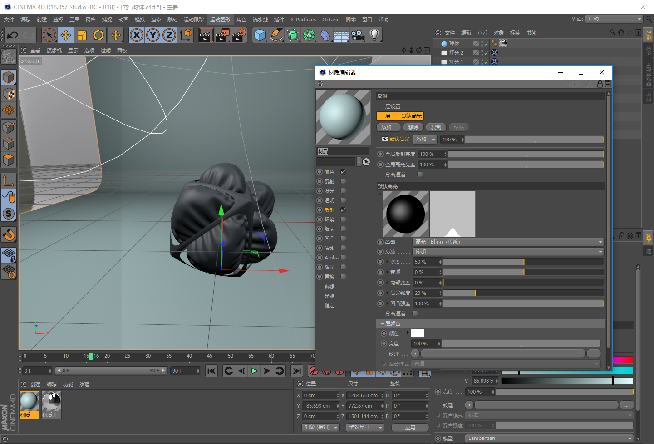Image resolution: width=654 pixels, height=444 pixels.
Task: Click the 移除 button
Action: pyautogui.click(x=413, y=127)
